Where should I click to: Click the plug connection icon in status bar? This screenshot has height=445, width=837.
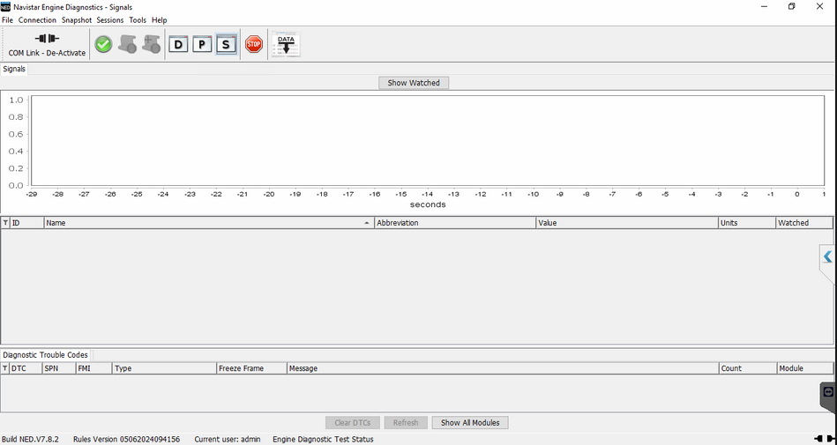825,439
